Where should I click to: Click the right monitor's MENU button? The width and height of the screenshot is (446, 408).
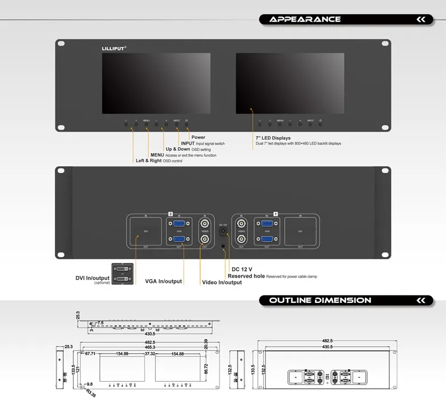pos(280,124)
